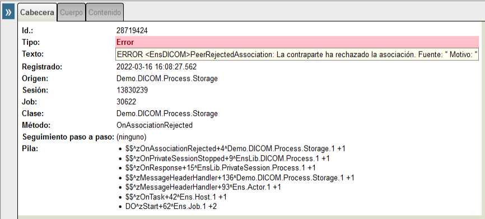The height and width of the screenshot is (219, 485).
Task: Click the Método value OnAssociationRejected
Action: pyautogui.click(x=155, y=125)
